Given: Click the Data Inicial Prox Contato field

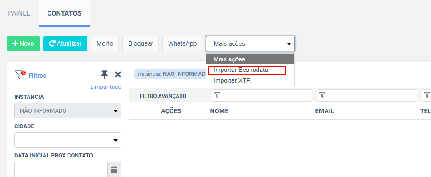Looking at the screenshot, I should pyautogui.click(x=61, y=169).
